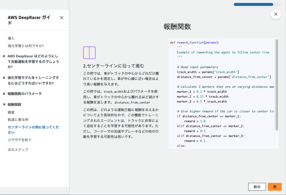Click the code panel vertical scrollbar
Screen dimensions: 286x195
pos(277,85)
